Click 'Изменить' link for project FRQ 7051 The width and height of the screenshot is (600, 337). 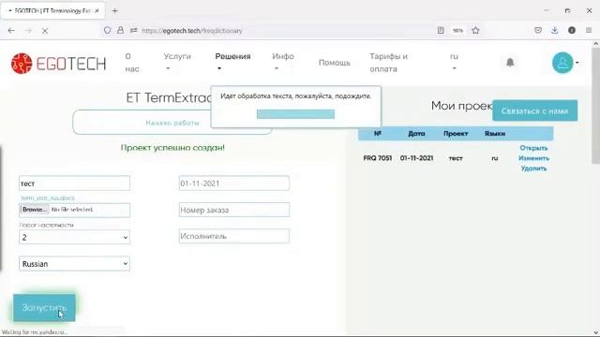[533, 158]
